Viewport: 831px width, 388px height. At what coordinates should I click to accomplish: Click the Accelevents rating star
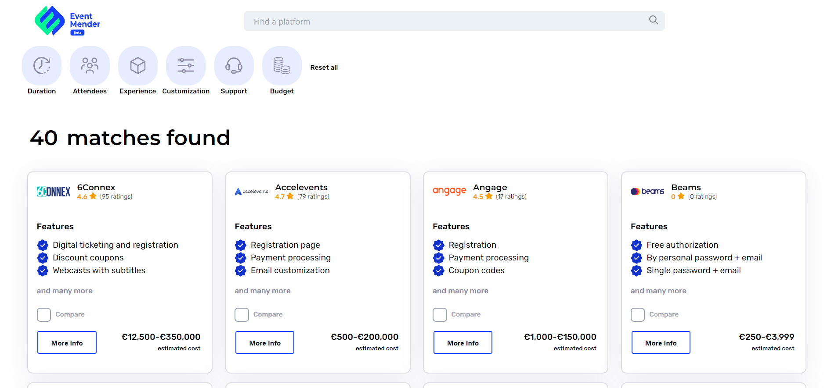click(x=290, y=196)
